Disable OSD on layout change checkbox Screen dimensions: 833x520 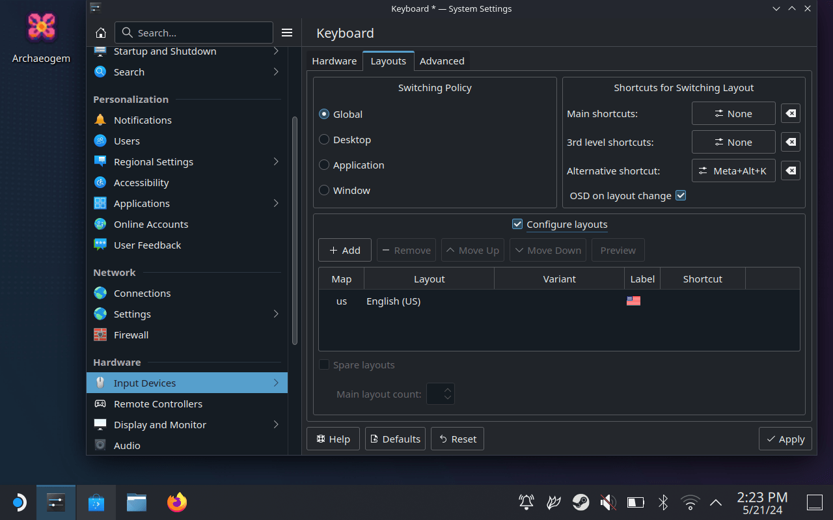pos(681,195)
